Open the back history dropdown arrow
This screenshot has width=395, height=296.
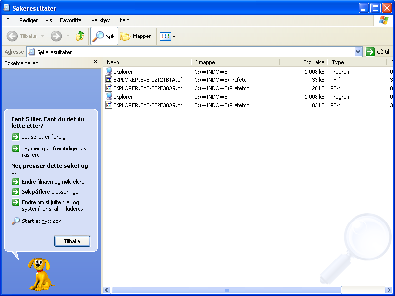tap(42, 36)
